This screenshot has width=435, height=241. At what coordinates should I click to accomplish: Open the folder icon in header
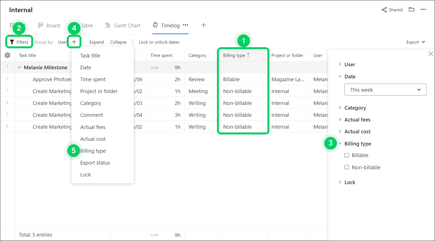(412, 10)
